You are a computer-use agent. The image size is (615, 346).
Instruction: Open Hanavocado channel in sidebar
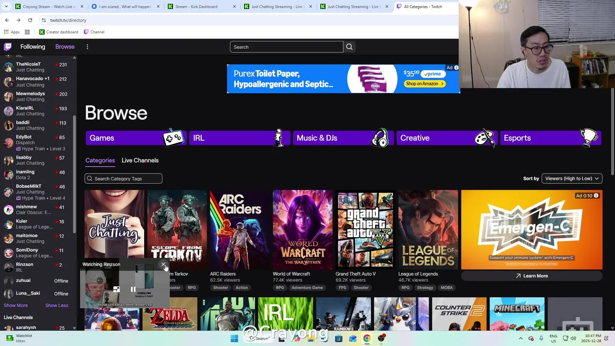click(x=37, y=82)
